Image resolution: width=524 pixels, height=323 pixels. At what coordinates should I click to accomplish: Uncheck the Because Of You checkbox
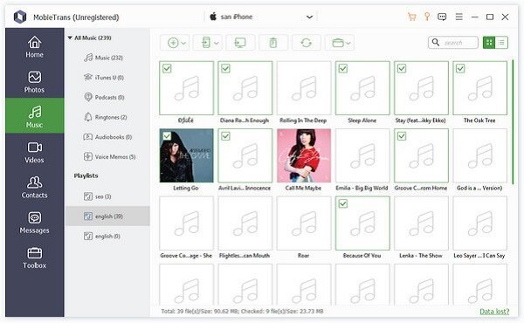[343, 203]
